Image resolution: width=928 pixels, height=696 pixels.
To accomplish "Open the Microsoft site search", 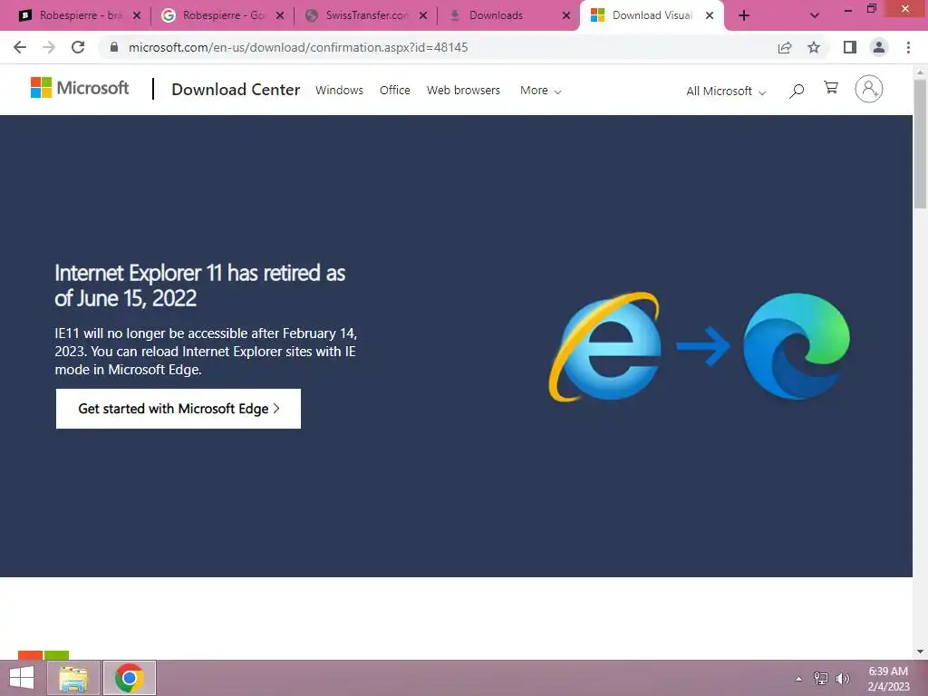I will (797, 91).
